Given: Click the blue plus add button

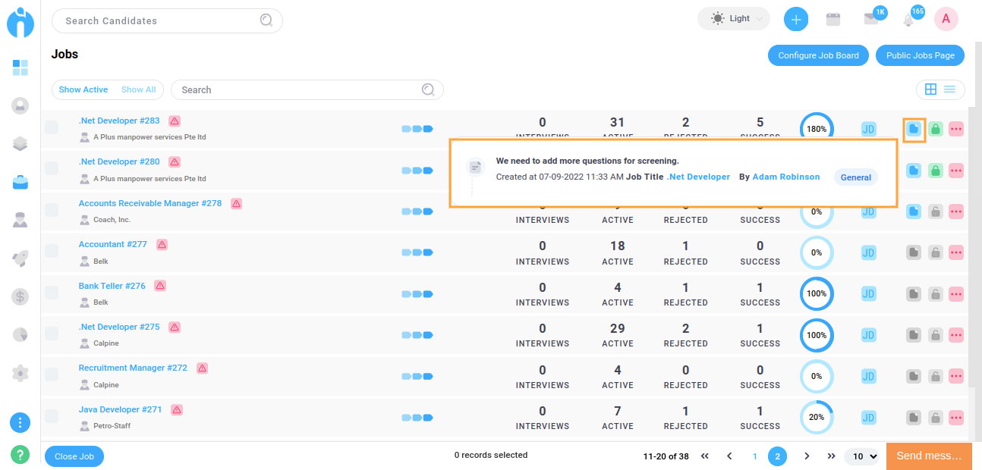Looking at the screenshot, I should point(795,20).
